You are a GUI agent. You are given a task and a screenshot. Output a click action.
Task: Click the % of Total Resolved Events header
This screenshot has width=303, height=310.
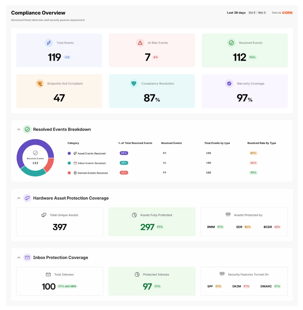click(x=135, y=143)
